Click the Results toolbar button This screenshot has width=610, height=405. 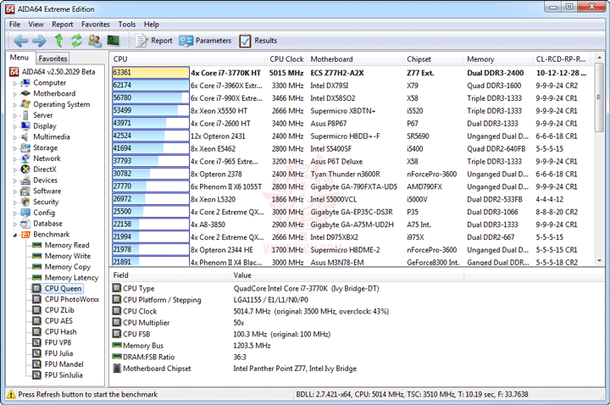click(258, 41)
